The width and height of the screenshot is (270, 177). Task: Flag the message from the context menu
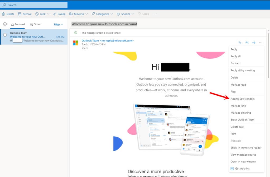[x=233, y=91]
